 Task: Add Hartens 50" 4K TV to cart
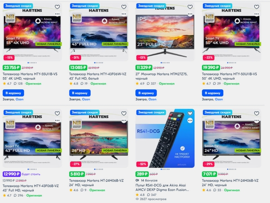tap(212, 93)
